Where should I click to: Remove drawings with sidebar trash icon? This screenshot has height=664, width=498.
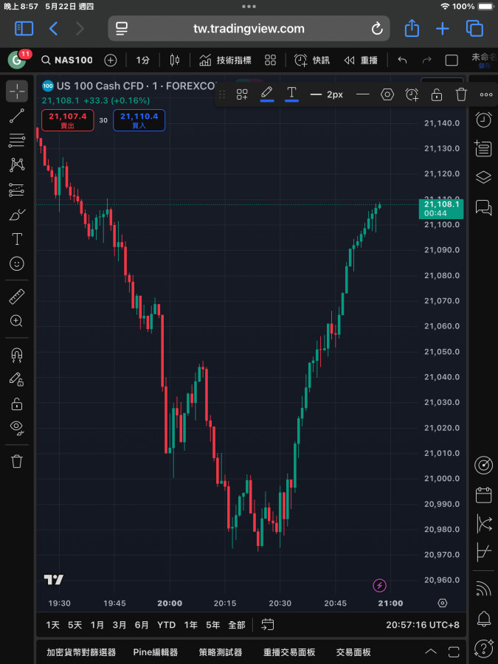(x=17, y=460)
